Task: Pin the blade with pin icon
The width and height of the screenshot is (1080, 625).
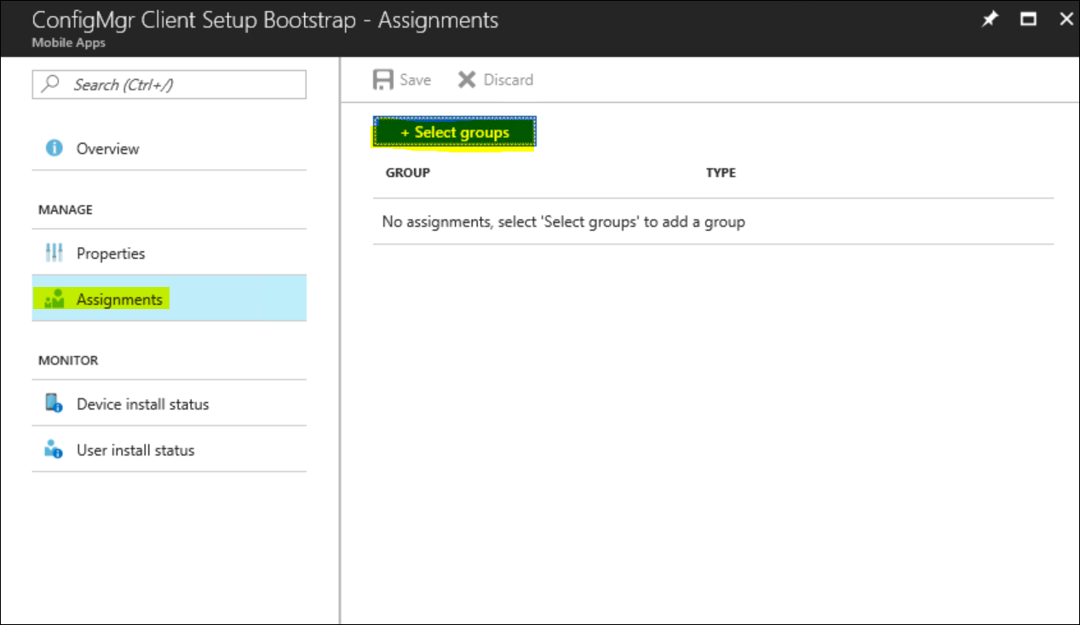Action: [x=989, y=20]
